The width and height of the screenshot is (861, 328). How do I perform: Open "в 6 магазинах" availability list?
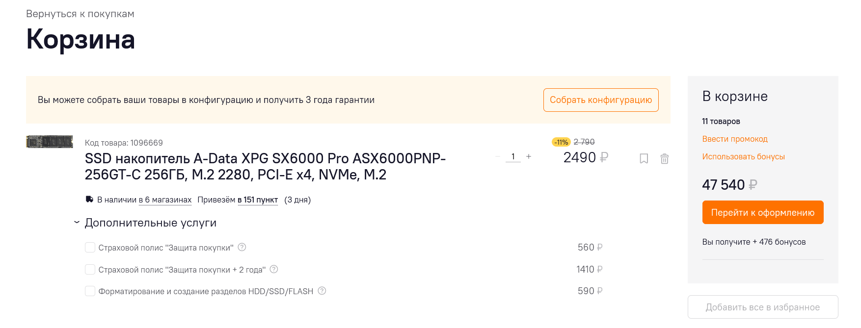tap(165, 200)
